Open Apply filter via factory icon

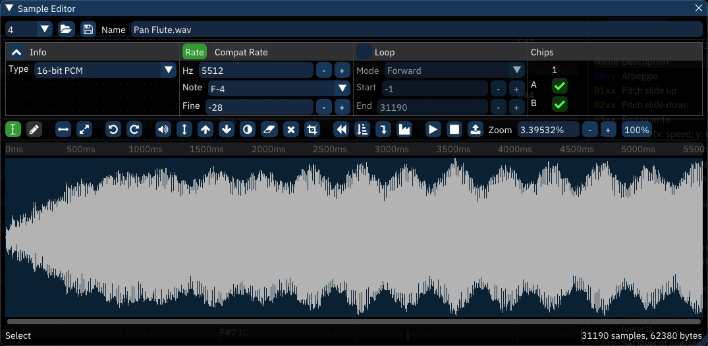[404, 130]
